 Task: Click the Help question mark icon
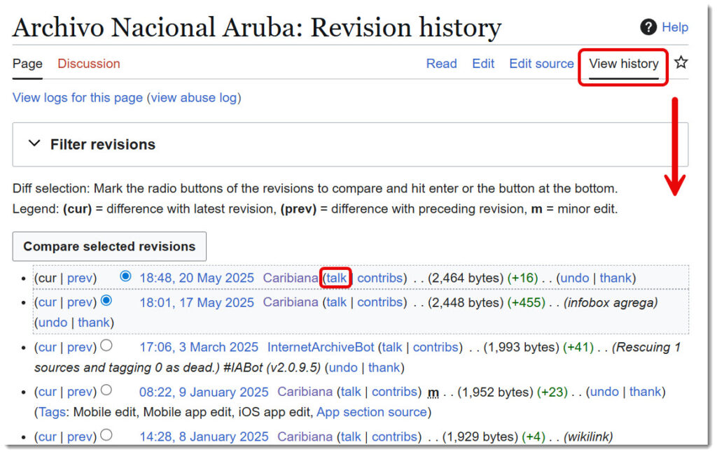click(648, 27)
